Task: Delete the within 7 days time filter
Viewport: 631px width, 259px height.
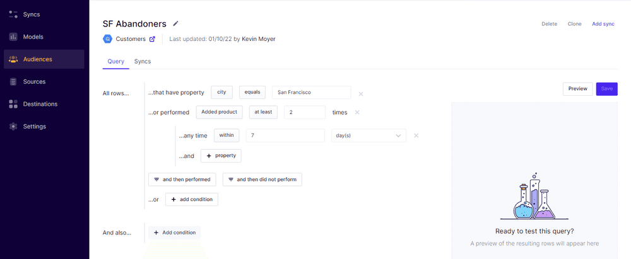Action: tap(416, 135)
